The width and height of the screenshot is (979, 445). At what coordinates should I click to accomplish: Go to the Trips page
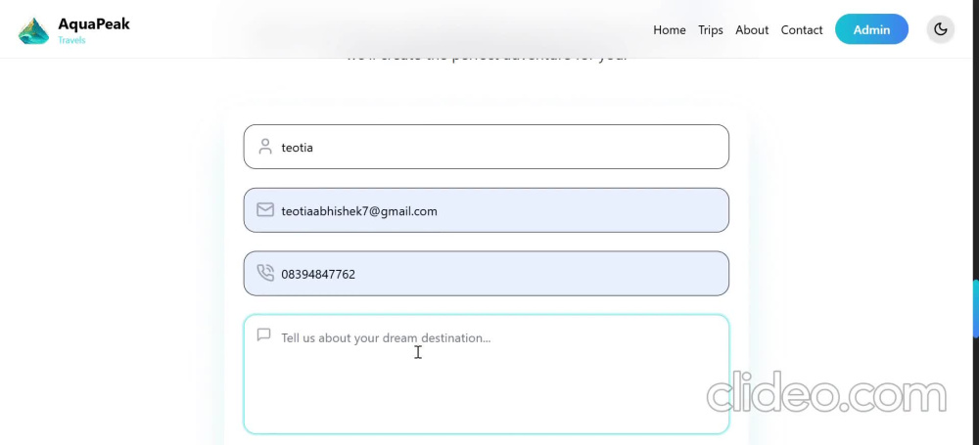tap(711, 30)
